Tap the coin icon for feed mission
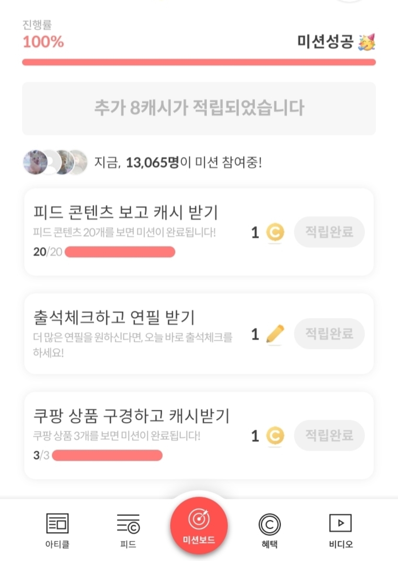The height and width of the screenshot is (561, 398). [x=275, y=233]
